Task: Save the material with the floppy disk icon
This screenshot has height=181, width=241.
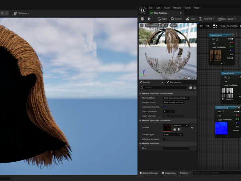Action: (x=142, y=19)
